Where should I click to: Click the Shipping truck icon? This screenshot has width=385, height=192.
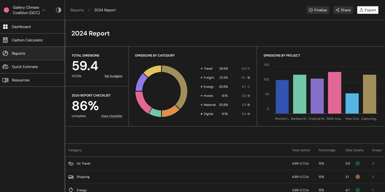click(71, 177)
